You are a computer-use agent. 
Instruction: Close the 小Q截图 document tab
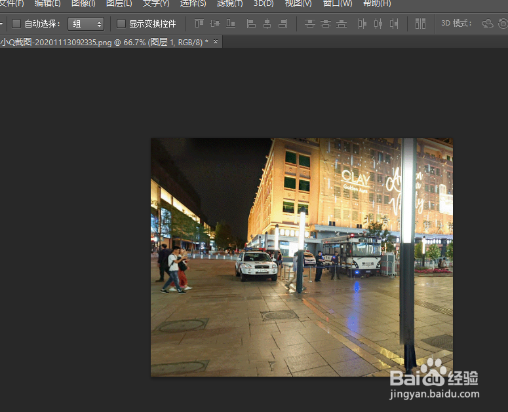(216, 41)
